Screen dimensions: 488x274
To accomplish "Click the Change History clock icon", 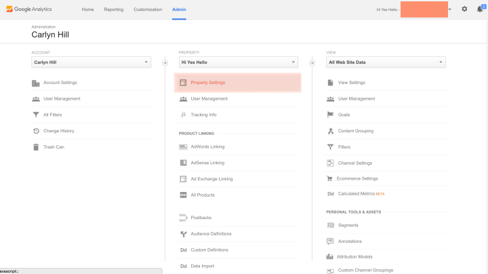I will click(36, 131).
